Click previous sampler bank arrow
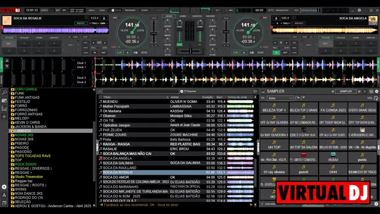The width and height of the screenshot is (380, 214). (x=332, y=91)
